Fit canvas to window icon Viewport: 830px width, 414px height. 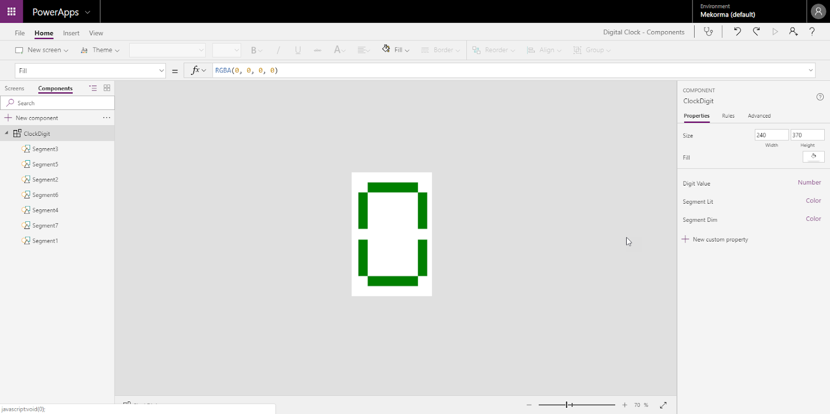pos(663,405)
